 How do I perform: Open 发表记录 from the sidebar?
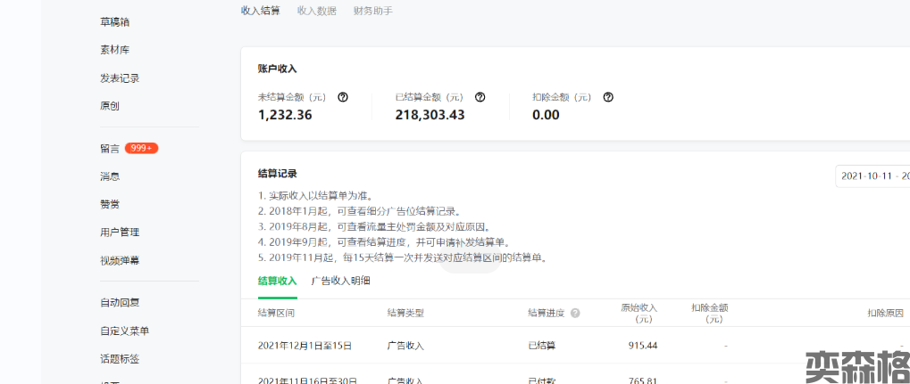pyautogui.click(x=120, y=78)
